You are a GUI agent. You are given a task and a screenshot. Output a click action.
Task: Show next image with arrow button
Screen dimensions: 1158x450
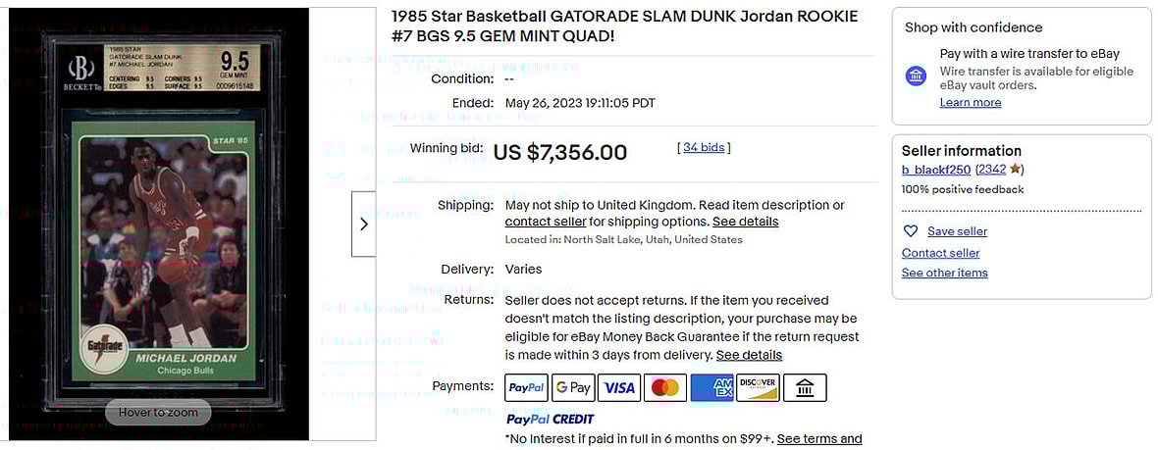(x=363, y=224)
